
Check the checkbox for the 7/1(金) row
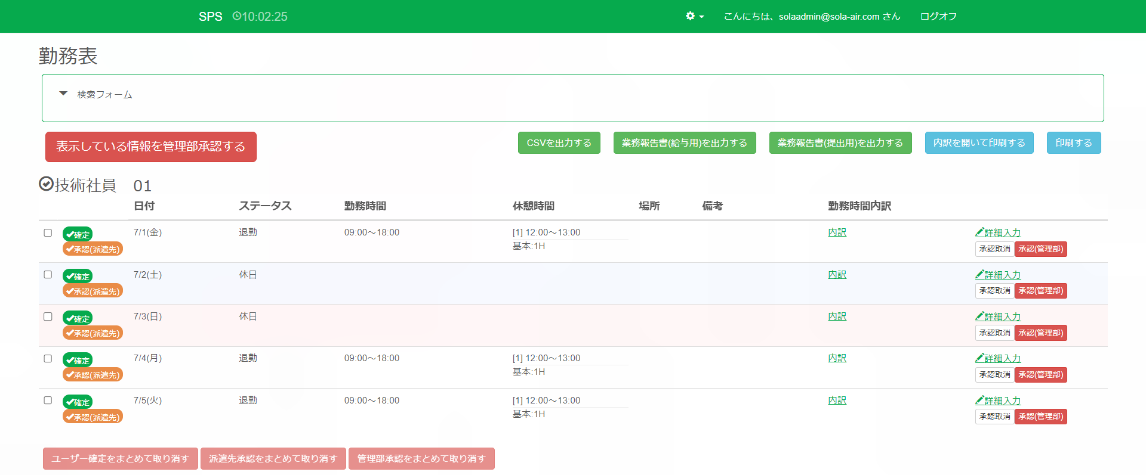pyautogui.click(x=48, y=233)
